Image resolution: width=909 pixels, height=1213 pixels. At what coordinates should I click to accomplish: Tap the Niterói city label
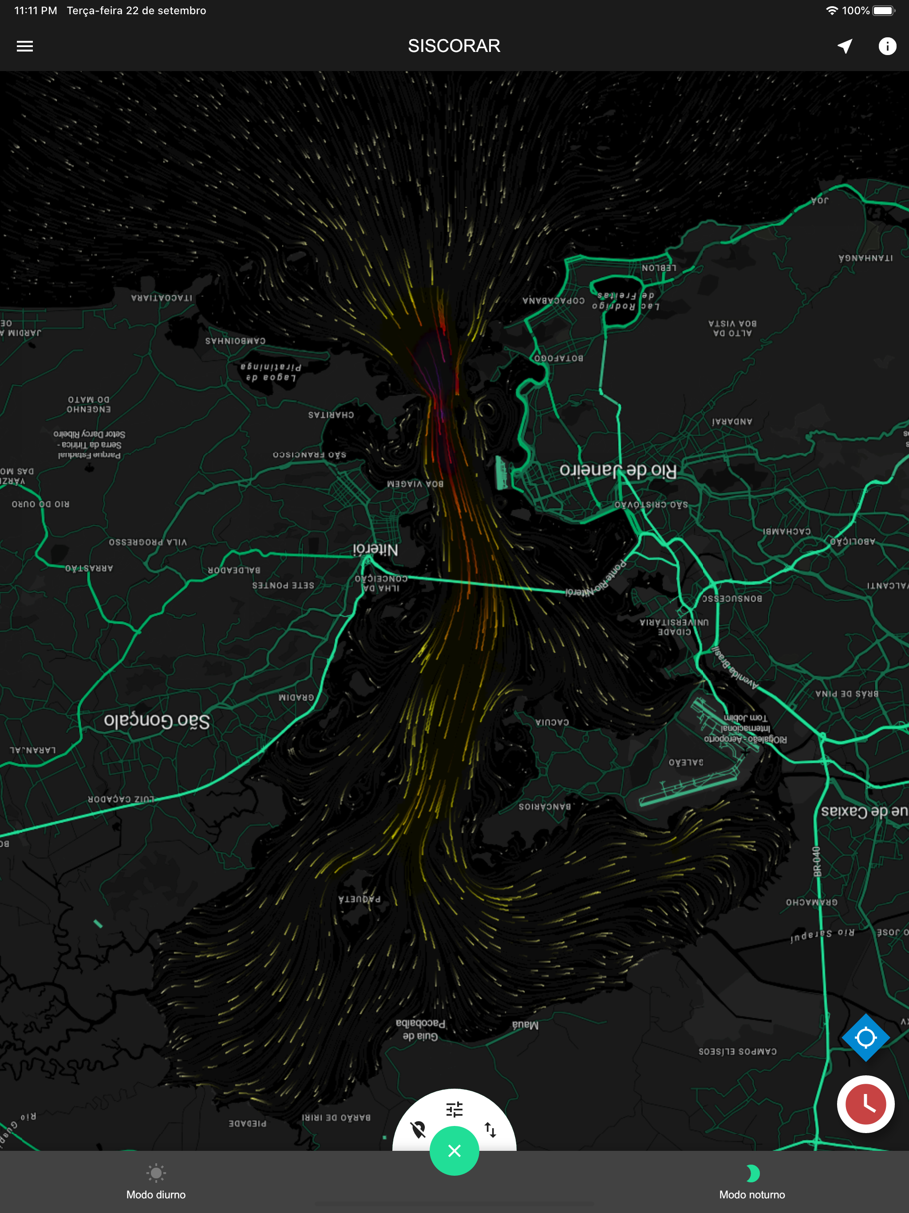[x=375, y=550]
